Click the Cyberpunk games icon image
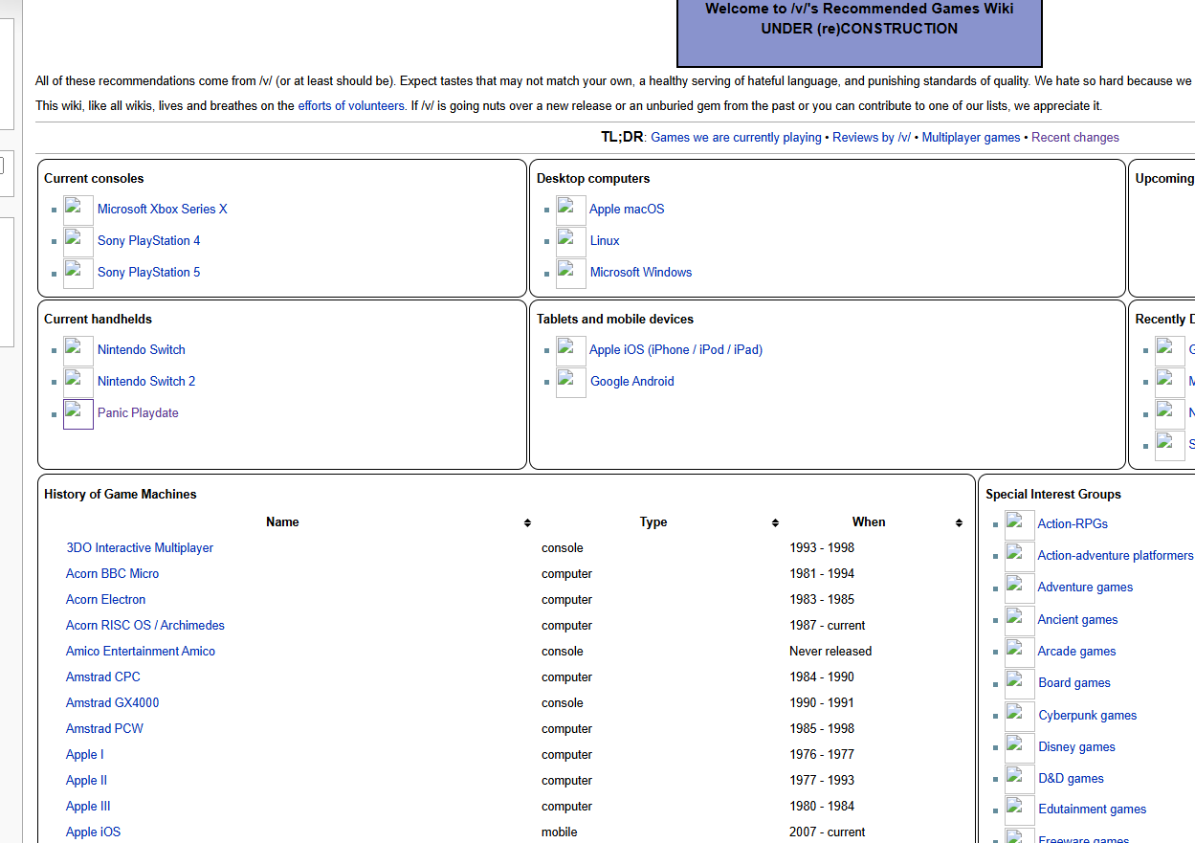 click(x=1020, y=716)
